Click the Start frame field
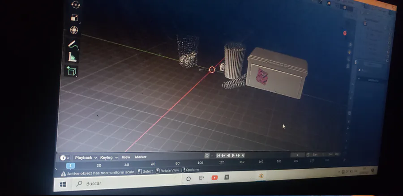Image resolution: width=403 pixels, height=196 pixels. (x=318, y=154)
